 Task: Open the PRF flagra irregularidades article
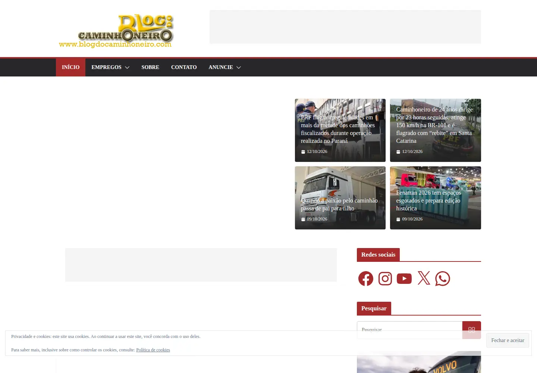coord(338,129)
